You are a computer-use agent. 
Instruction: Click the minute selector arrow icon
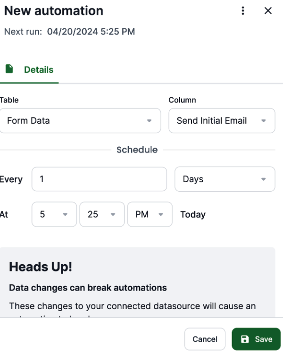(x=113, y=214)
